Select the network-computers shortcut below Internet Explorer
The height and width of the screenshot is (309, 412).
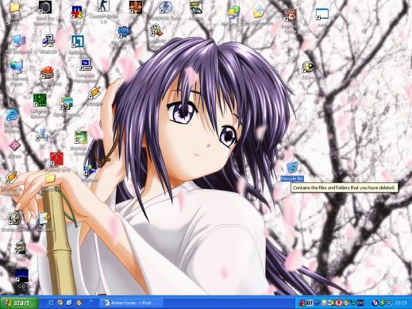pyautogui.click(x=43, y=134)
